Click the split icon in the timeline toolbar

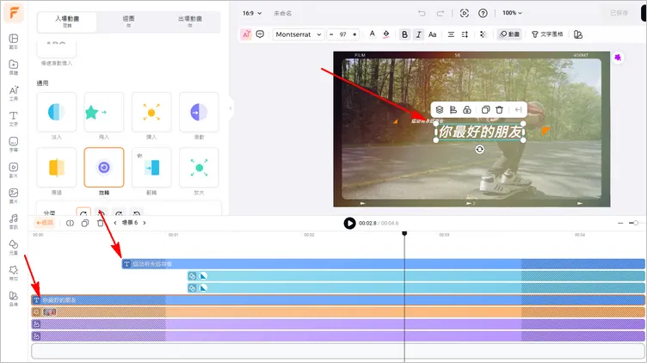pyautogui.click(x=70, y=223)
